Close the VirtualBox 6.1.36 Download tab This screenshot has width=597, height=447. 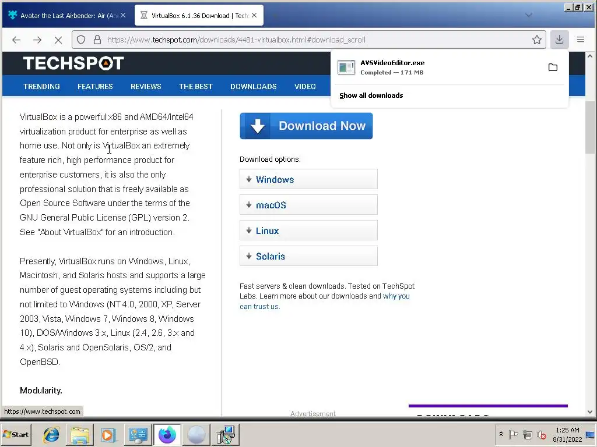point(254,15)
